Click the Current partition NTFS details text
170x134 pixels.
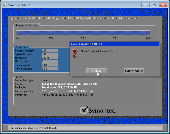[67, 91]
